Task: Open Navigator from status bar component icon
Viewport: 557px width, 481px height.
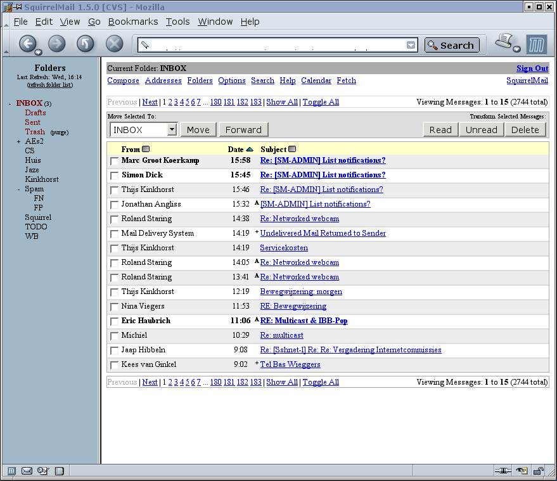Action: point(11,471)
